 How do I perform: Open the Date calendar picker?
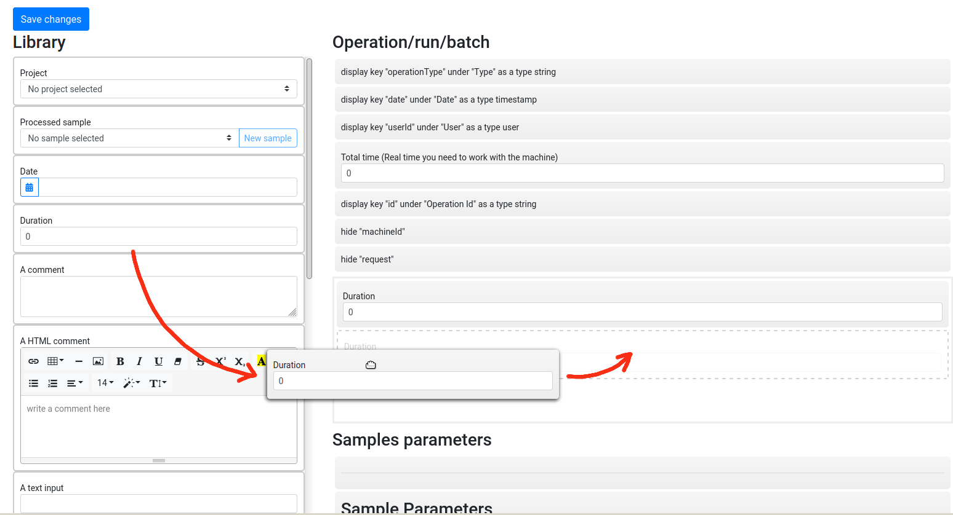[30, 187]
